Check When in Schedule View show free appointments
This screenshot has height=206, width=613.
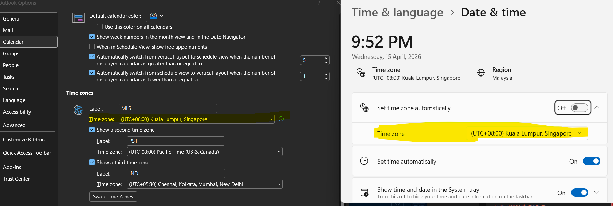pos(92,47)
